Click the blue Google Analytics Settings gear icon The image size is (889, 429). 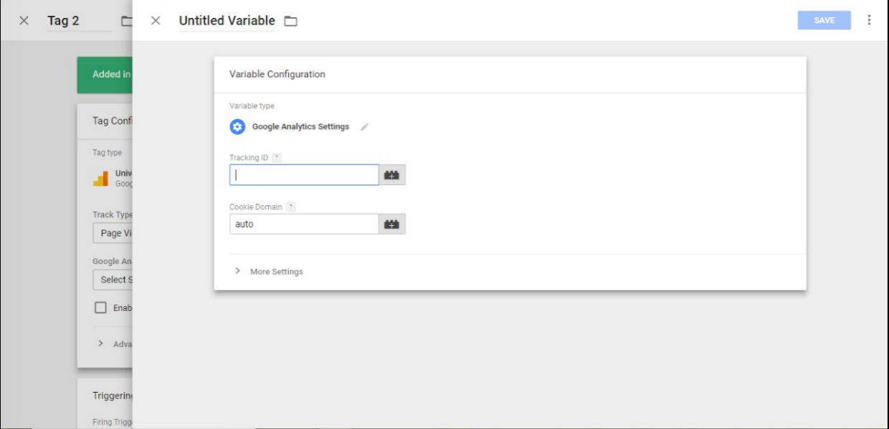click(237, 127)
